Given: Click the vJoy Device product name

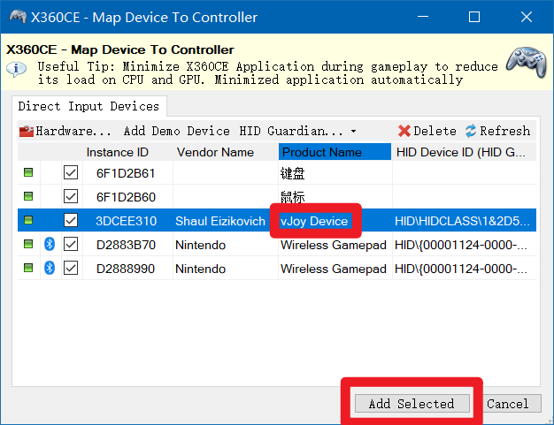Looking at the screenshot, I should (314, 221).
